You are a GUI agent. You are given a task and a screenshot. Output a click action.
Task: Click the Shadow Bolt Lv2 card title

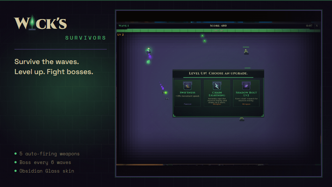pos(246,94)
